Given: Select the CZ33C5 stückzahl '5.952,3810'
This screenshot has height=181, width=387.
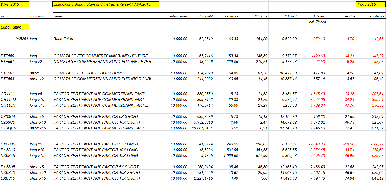Looking at the screenshot, I should (203, 122).
